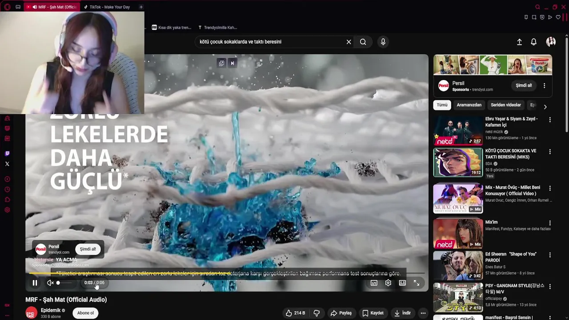Image resolution: width=569 pixels, height=320 pixels.
Task: Open Ed Sheeran Shape of You PARODİ thumbnail
Action: (458, 265)
